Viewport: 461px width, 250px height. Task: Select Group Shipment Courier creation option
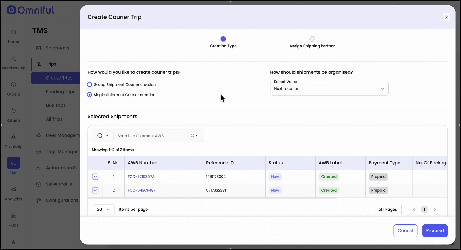(x=89, y=84)
